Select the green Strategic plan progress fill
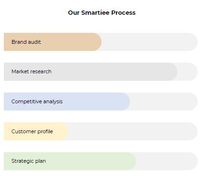Image resolution: width=211 pixels, height=178 pixels. click(x=70, y=161)
